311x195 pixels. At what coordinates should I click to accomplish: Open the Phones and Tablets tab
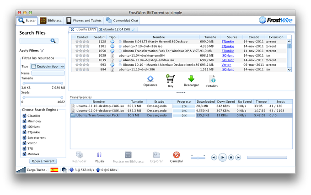(84, 21)
